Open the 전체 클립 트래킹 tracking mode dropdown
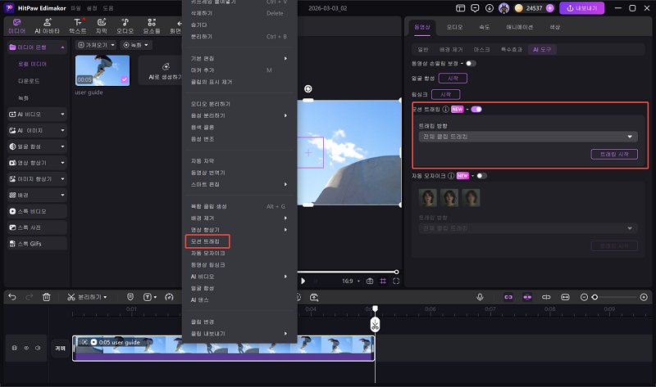Screen dimensions: 656x387 tap(528, 137)
